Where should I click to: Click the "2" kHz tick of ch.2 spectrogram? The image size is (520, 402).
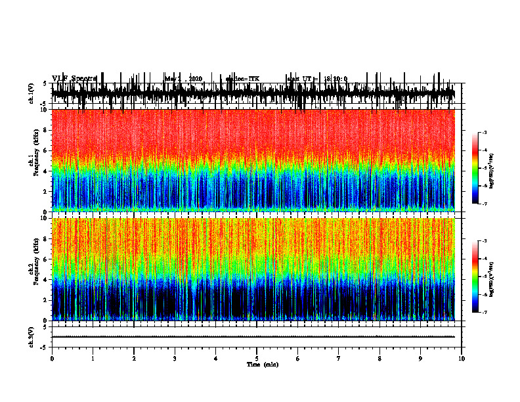coord(45,300)
